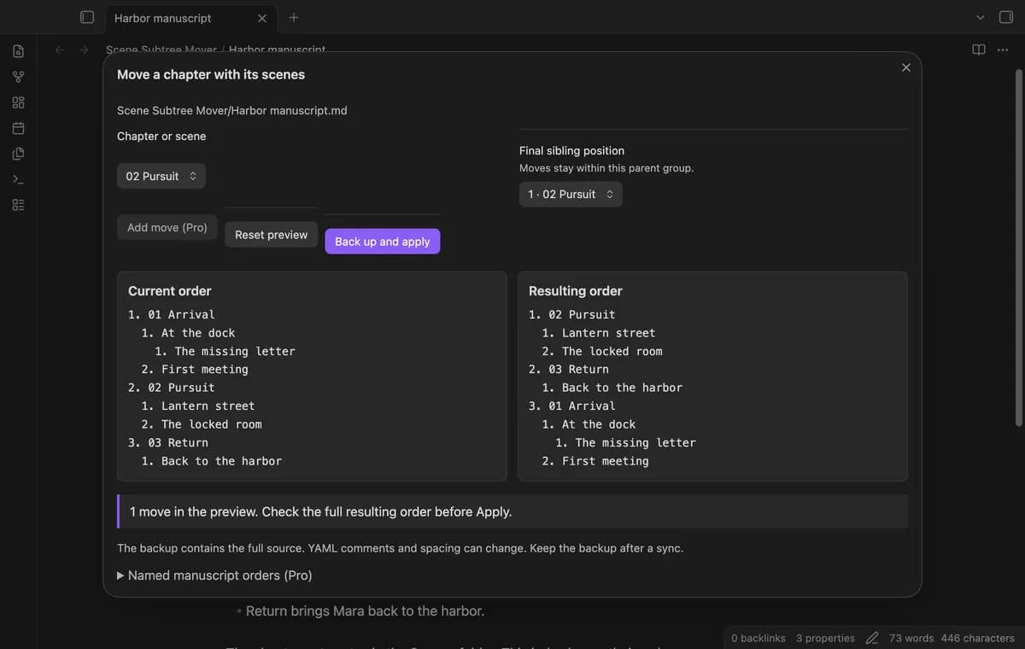Click '73 words' in status bar
Image resolution: width=1025 pixels, height=649 pixels.
(911, 638)
